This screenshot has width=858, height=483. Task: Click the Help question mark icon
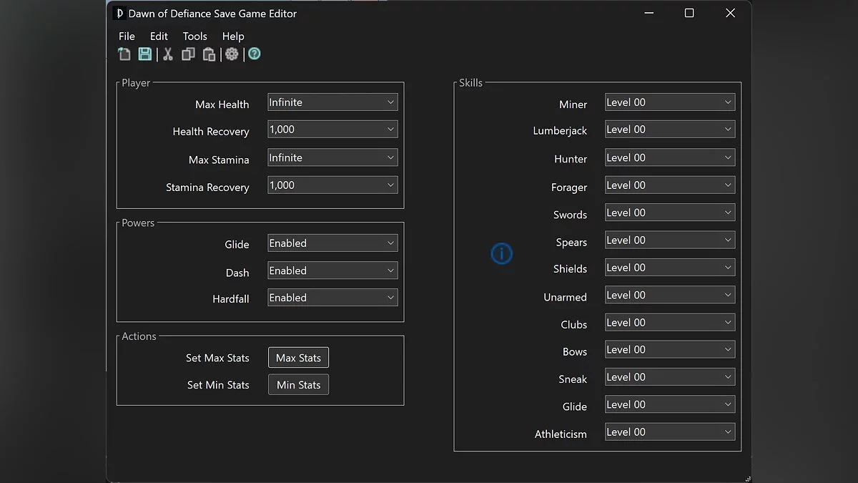point(255,54)
